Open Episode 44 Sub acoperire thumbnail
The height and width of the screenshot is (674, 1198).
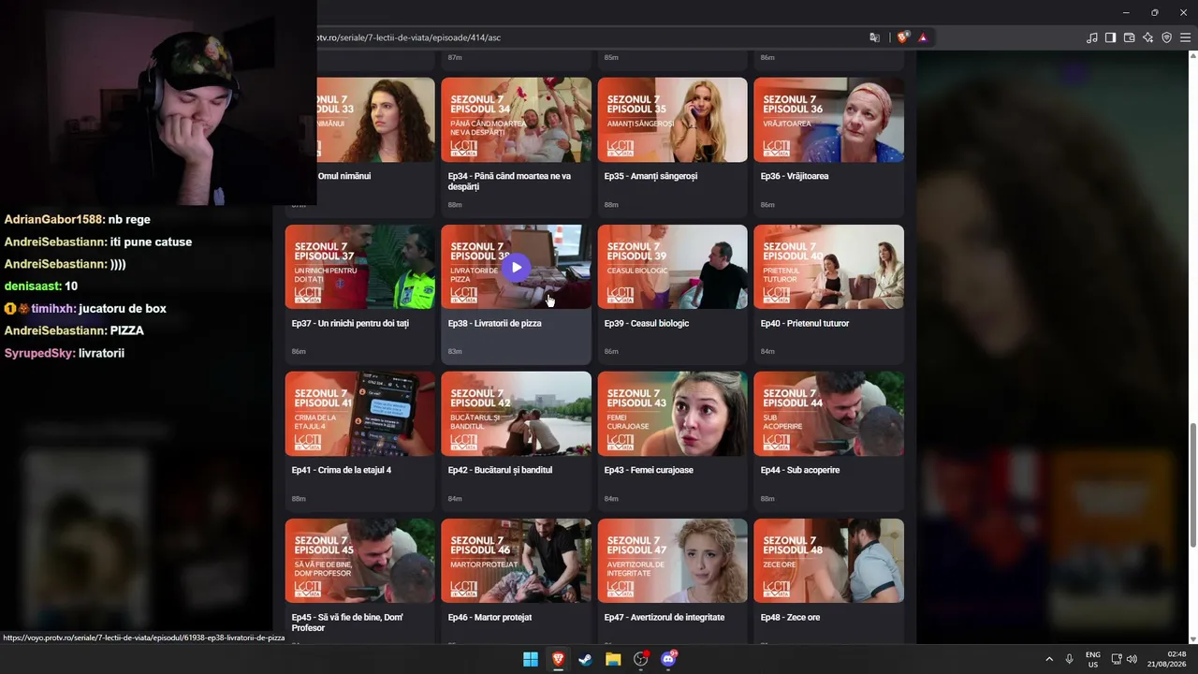828,414
